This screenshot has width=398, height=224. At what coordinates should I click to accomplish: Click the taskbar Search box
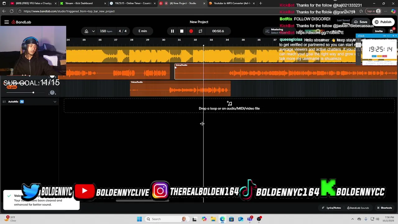click(167, 219)
